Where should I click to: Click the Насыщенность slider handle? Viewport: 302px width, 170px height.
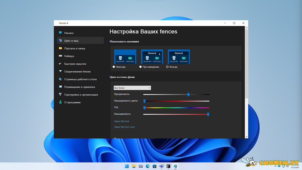208,114
